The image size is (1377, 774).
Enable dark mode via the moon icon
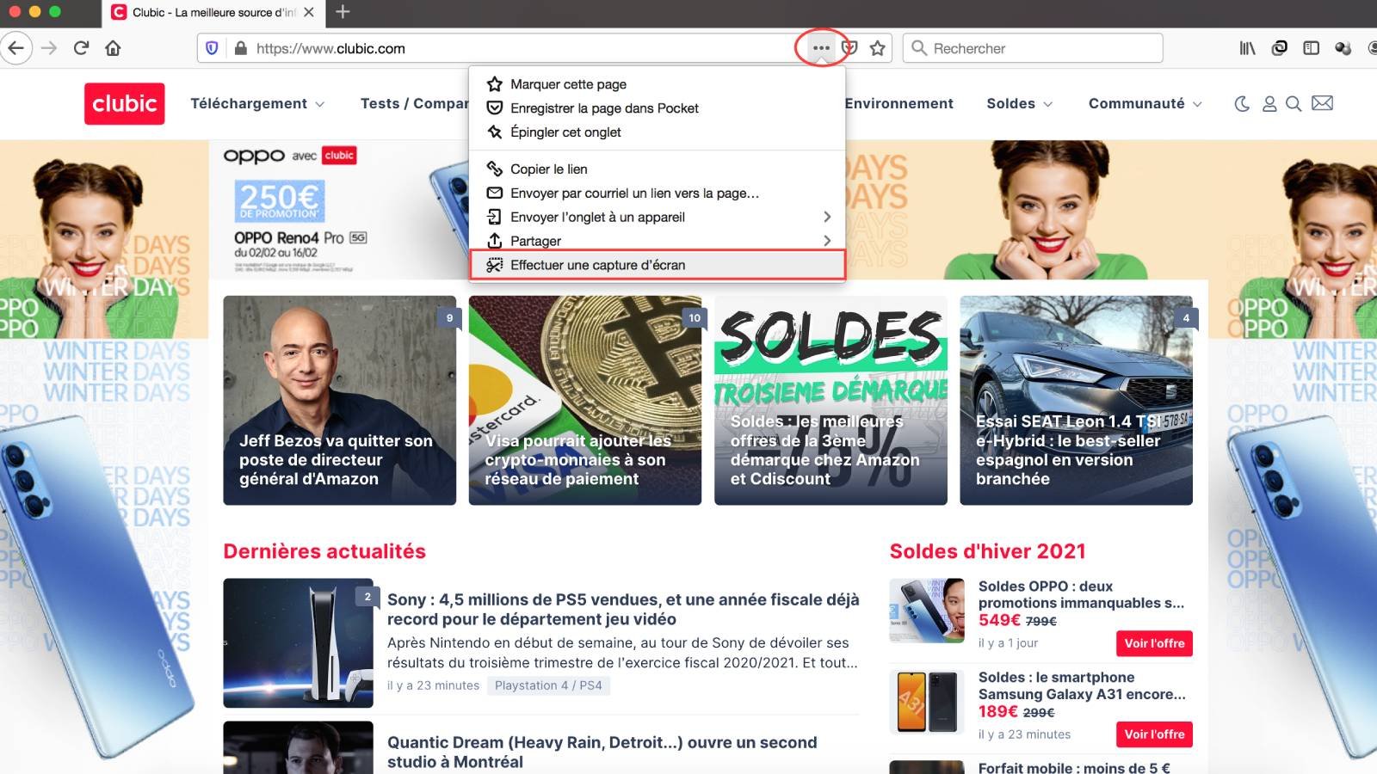[x=1242, y=103]
